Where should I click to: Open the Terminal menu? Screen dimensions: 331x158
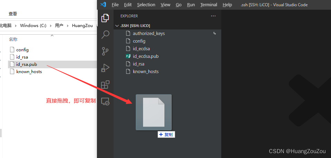pos(208,5)
